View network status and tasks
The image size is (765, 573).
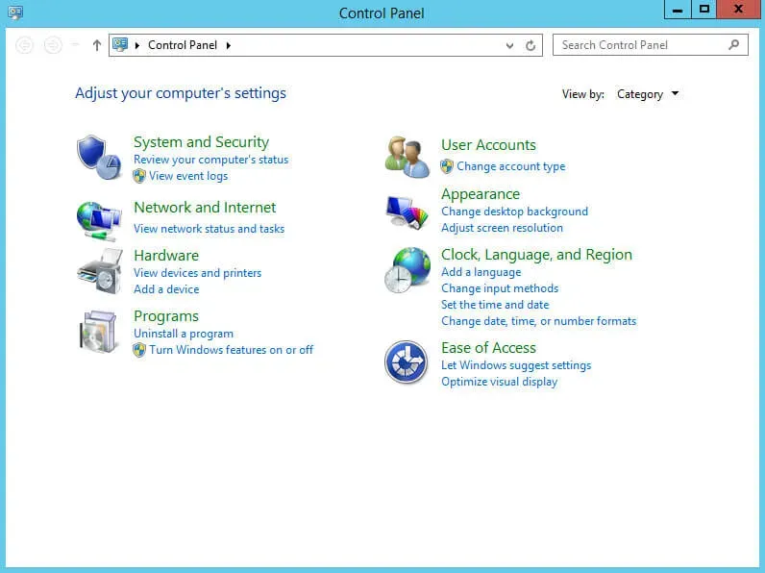(209, 229)
